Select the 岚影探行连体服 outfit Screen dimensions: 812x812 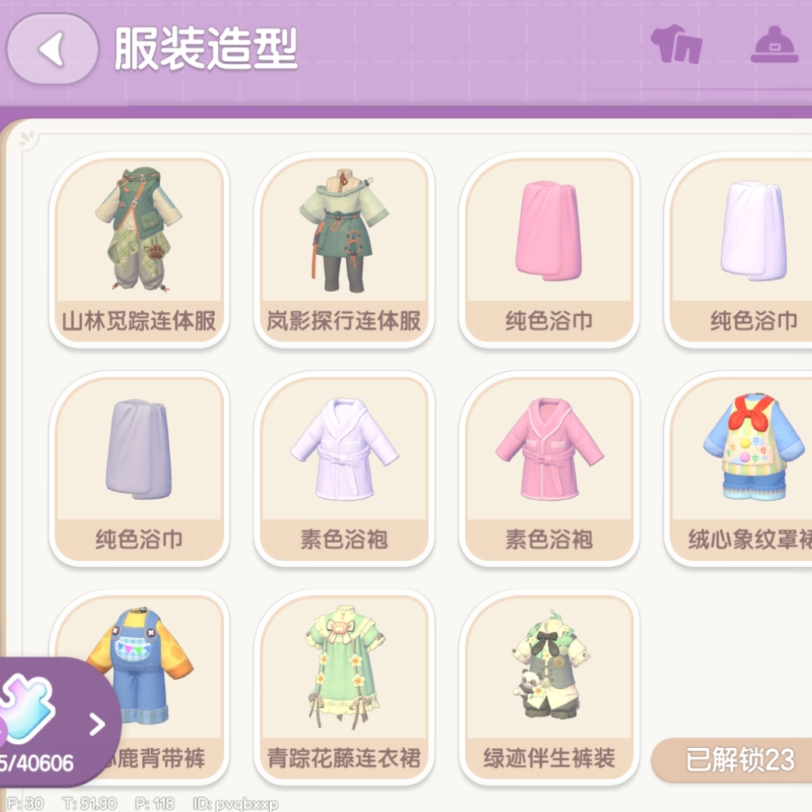click(344, 250)
